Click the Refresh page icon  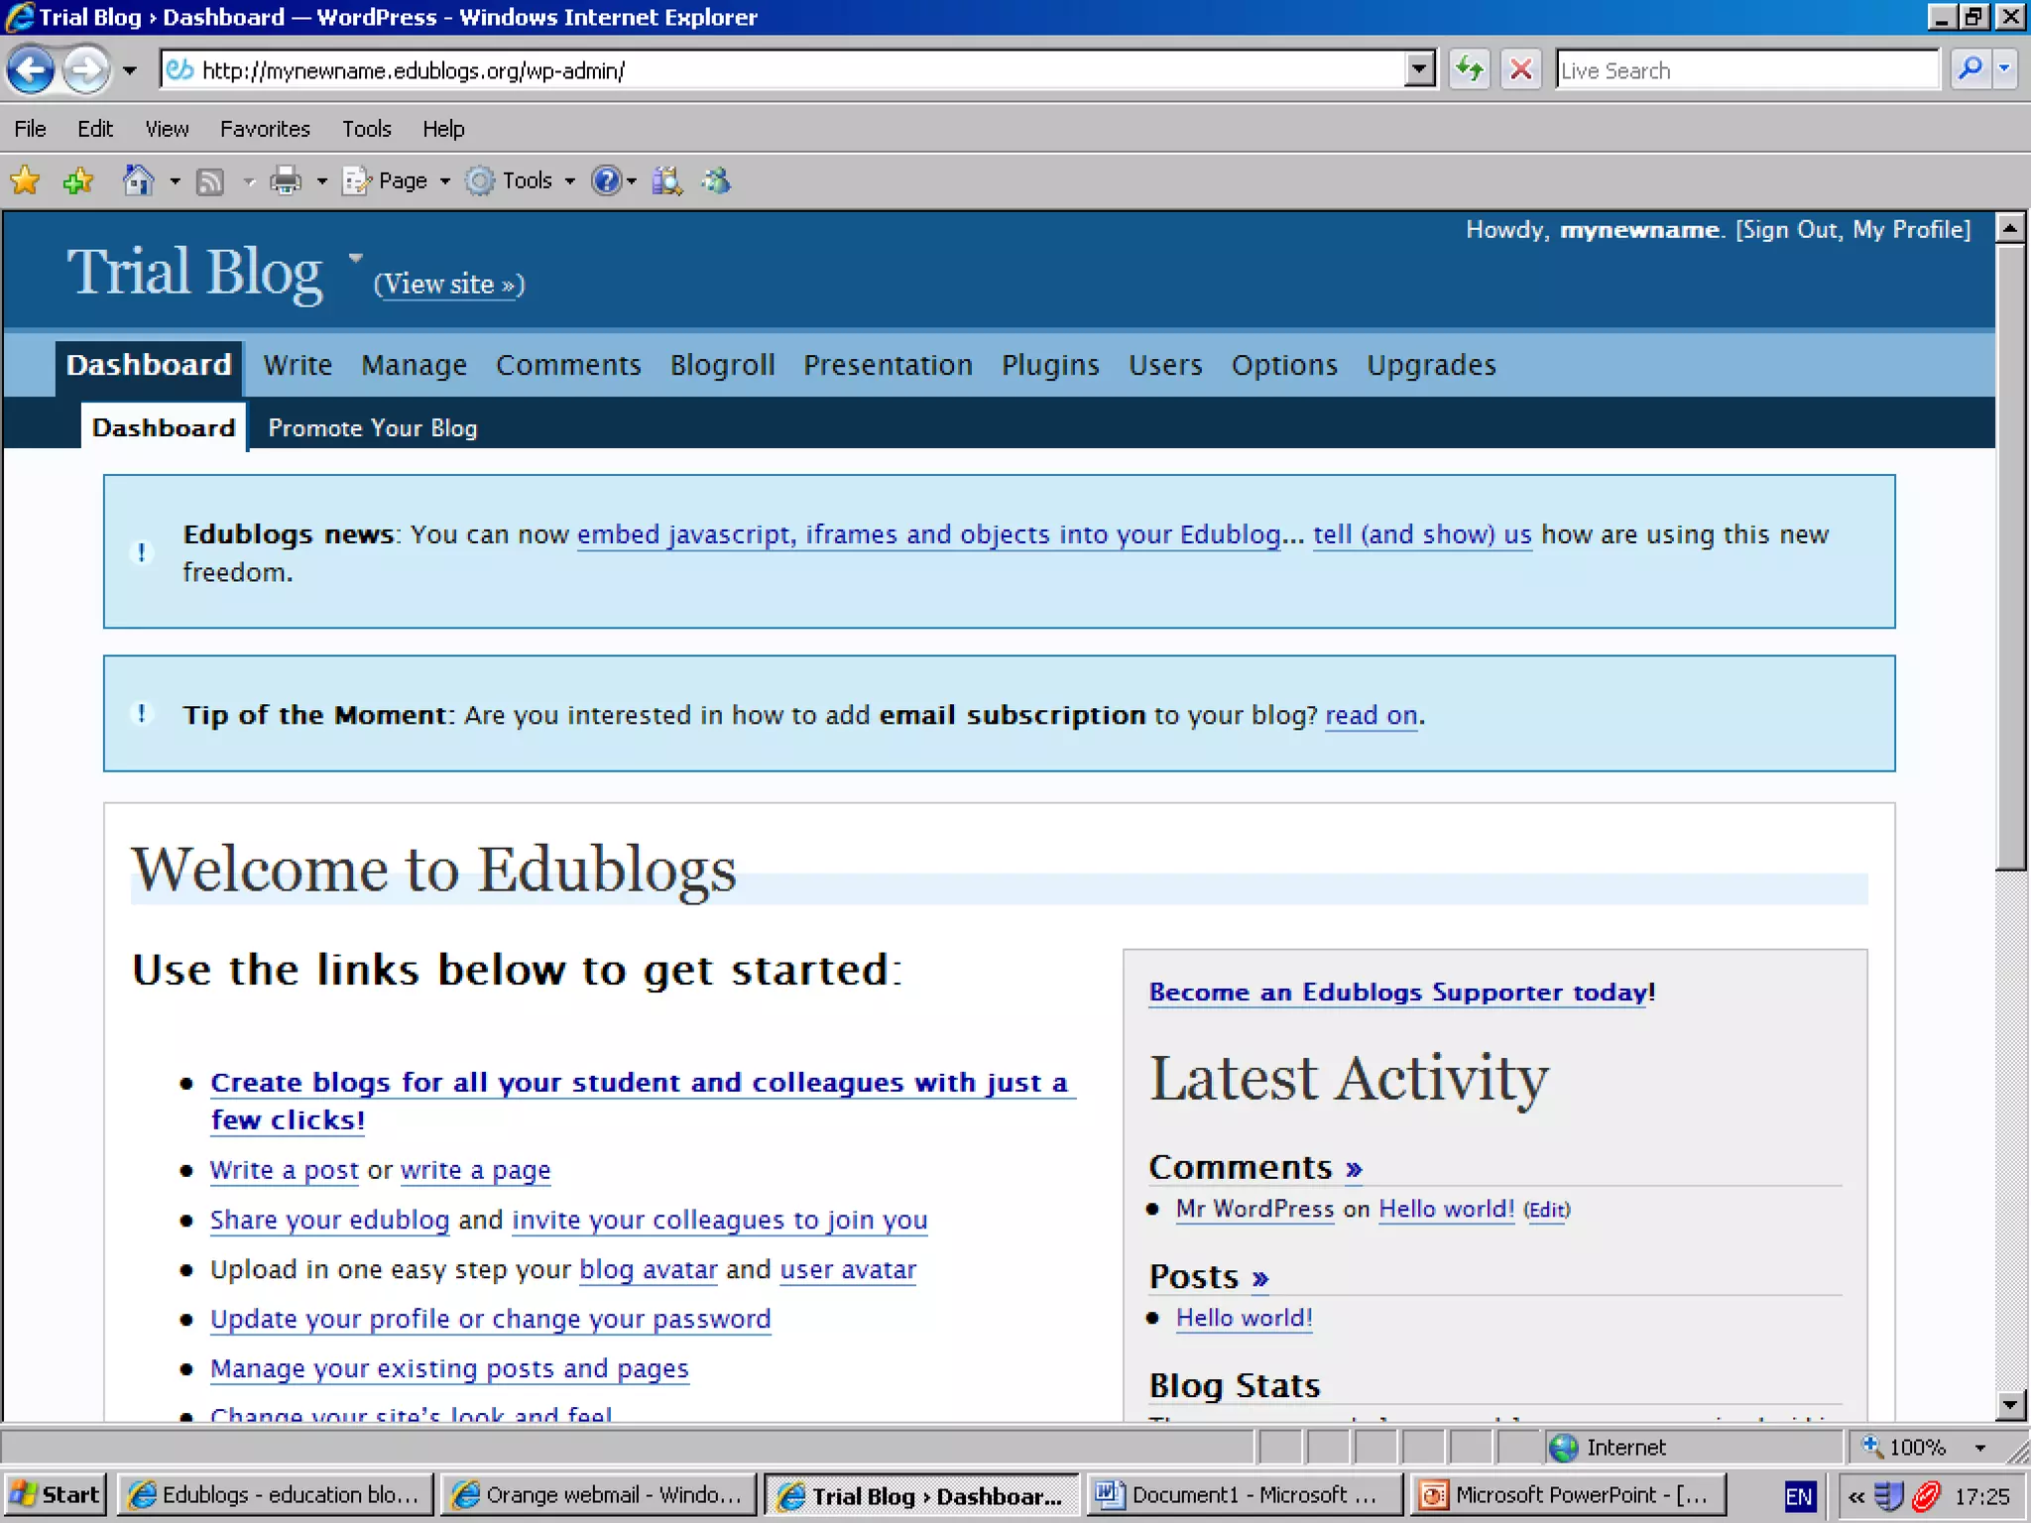(1469, 70)
